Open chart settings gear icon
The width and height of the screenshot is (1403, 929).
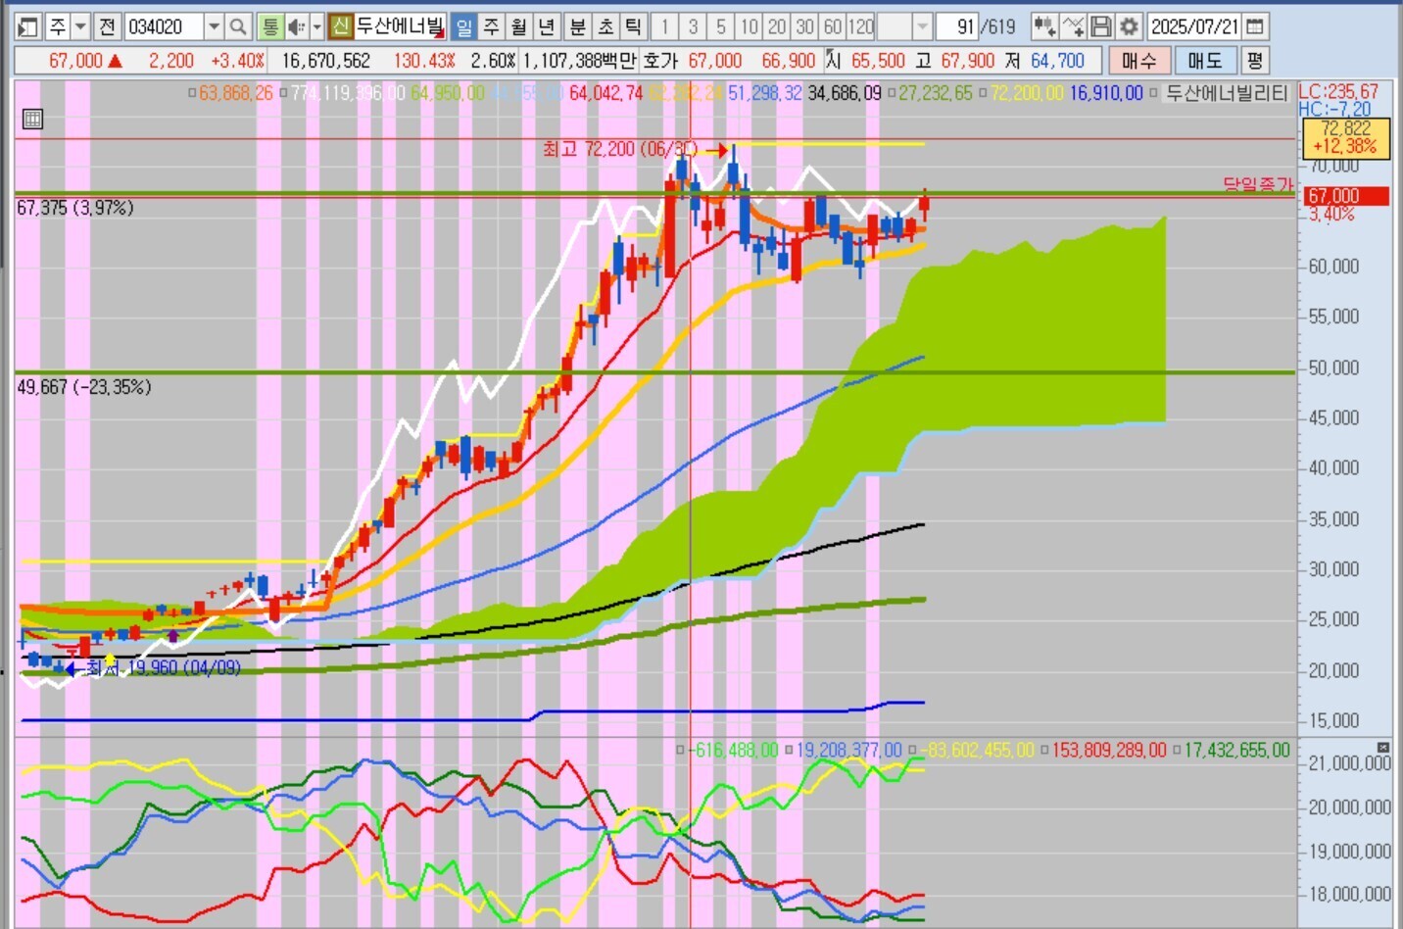point(1129,26)
